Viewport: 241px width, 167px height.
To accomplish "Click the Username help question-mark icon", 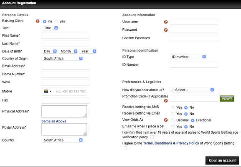I will [x=166, y=22].
